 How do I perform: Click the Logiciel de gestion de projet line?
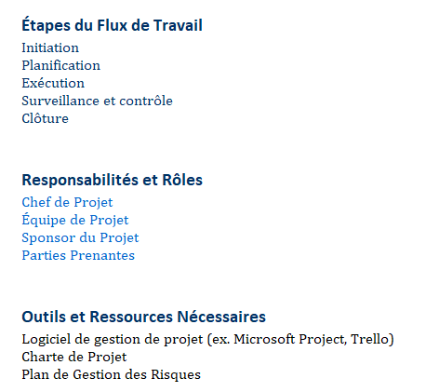[x=207, y=339]
